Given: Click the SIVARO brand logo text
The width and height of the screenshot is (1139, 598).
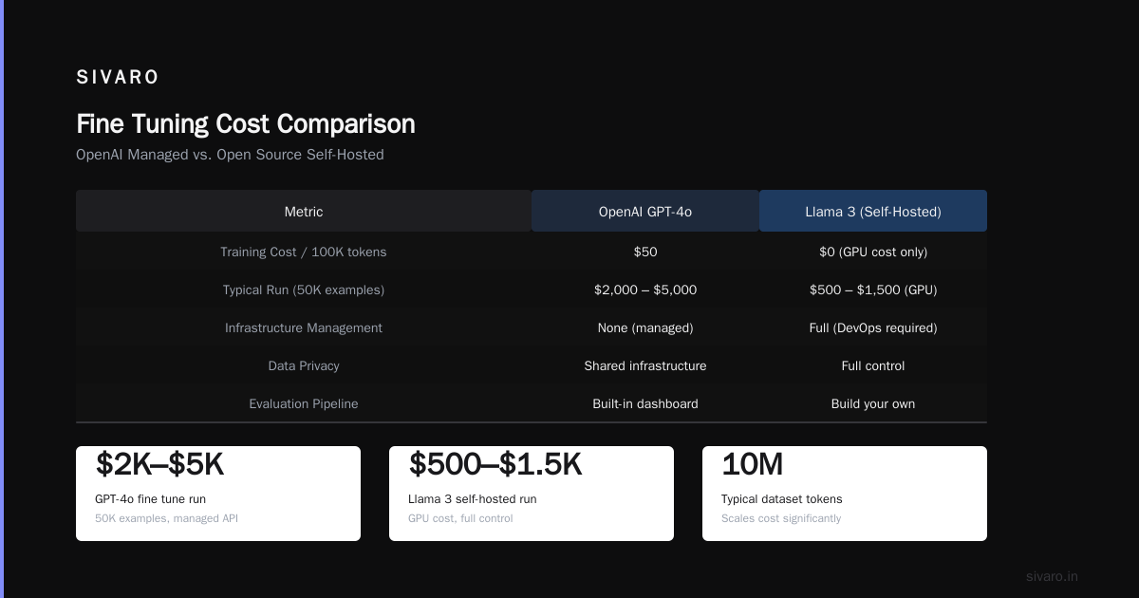Looking at the screenshot, I should (x=118, y=78).
